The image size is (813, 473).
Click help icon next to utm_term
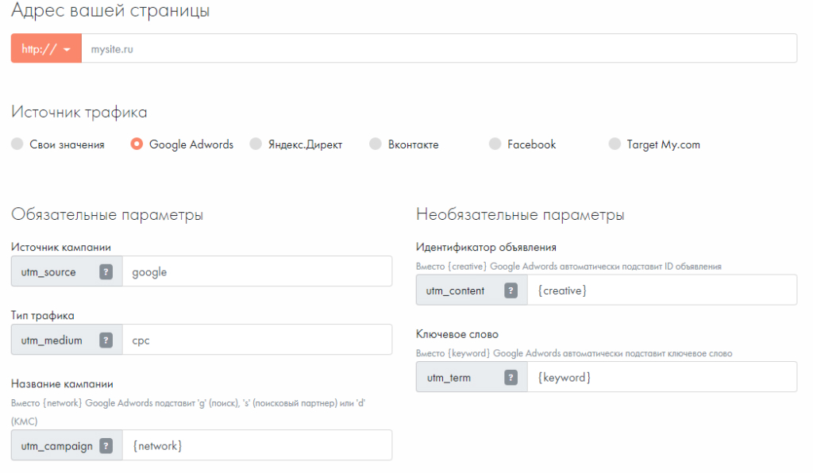(511, 378)
